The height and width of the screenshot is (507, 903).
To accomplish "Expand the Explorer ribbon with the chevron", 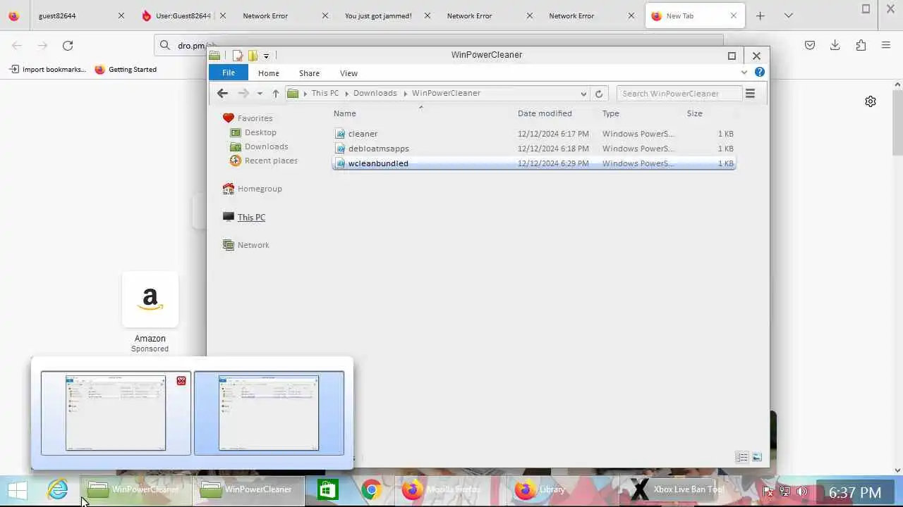I will pos(744,72).
